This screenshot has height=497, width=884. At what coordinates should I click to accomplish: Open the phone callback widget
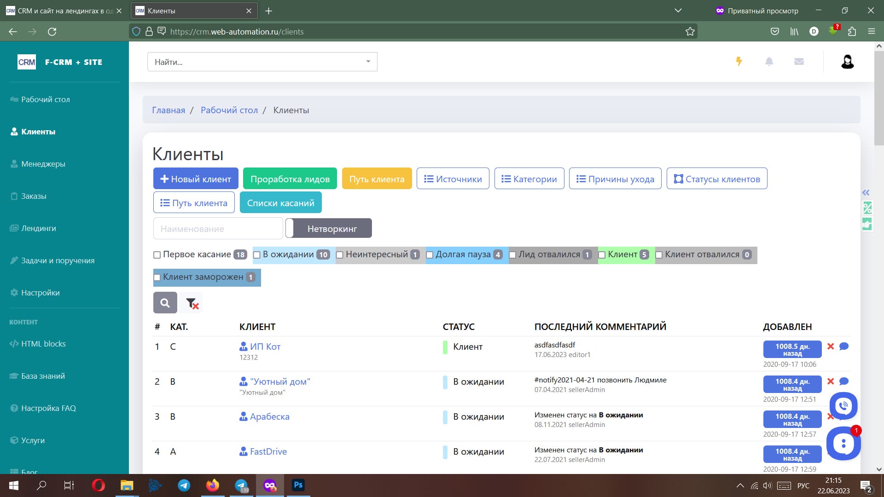click(x=843, y=406)
